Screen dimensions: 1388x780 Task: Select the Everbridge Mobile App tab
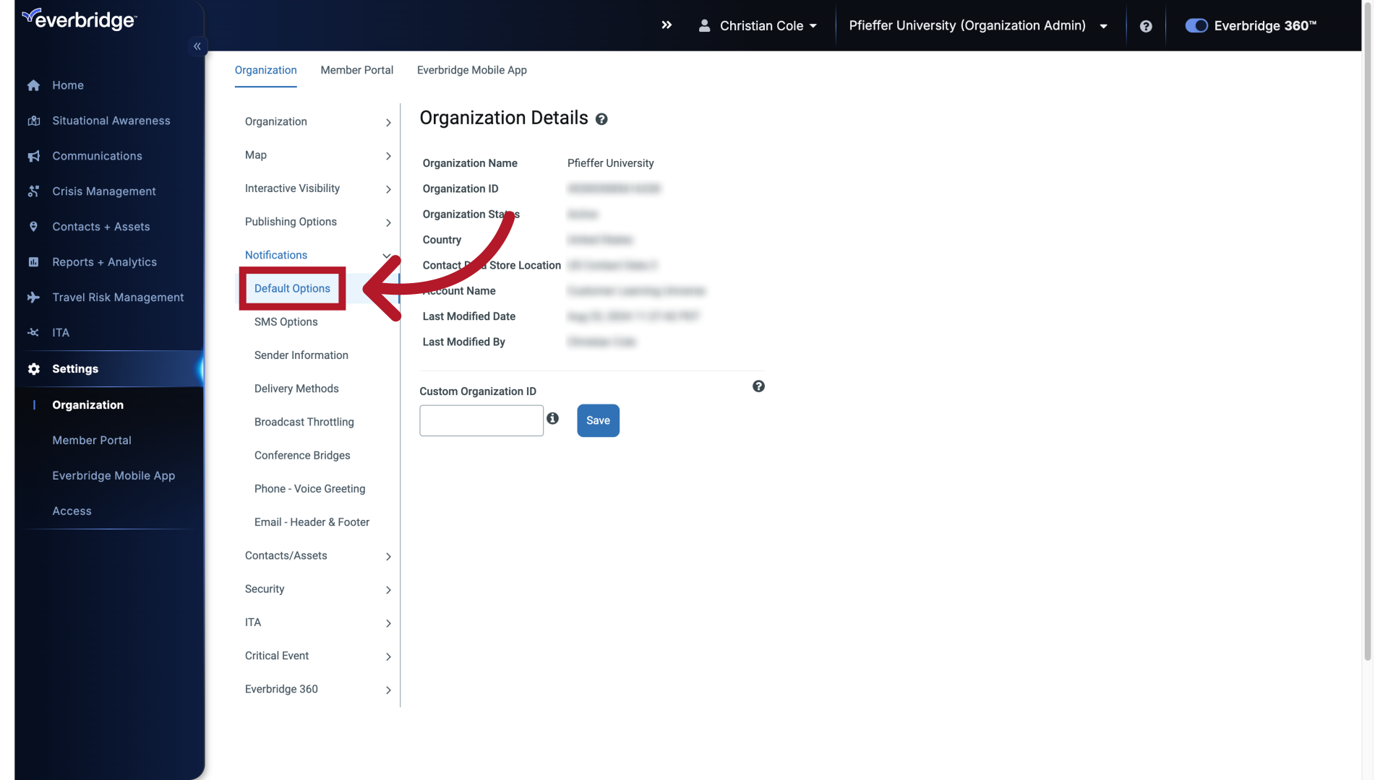(x=471, y=70)
